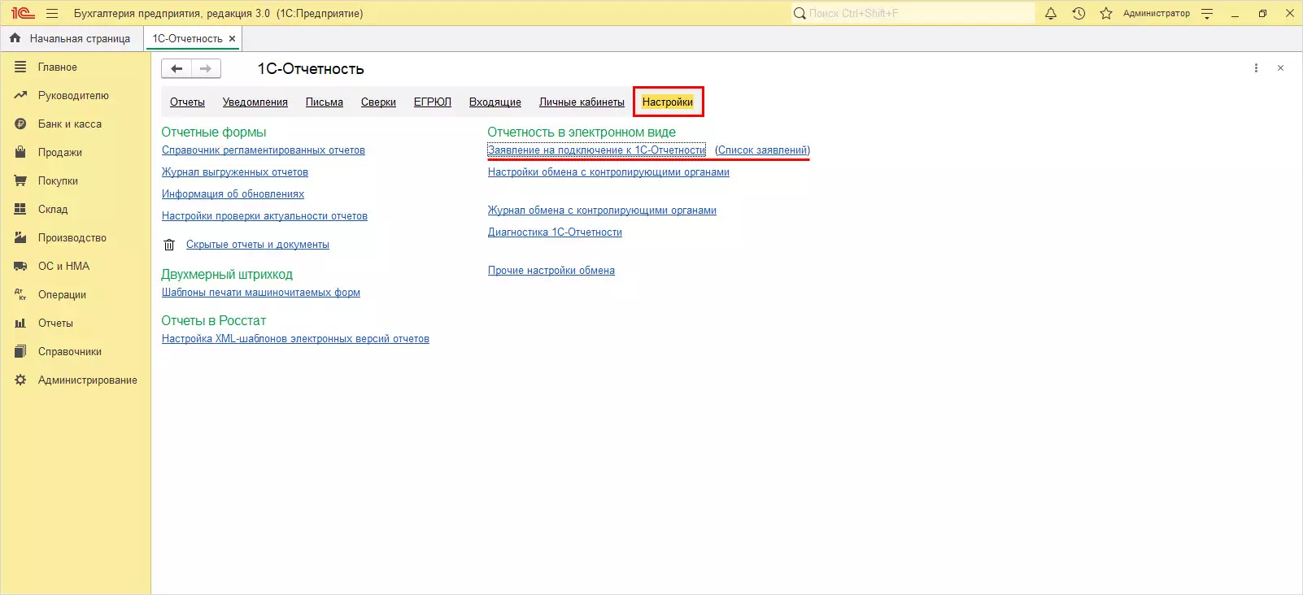
Task: Click the Покупки cart icon
Action: click(x=20, y=180)
